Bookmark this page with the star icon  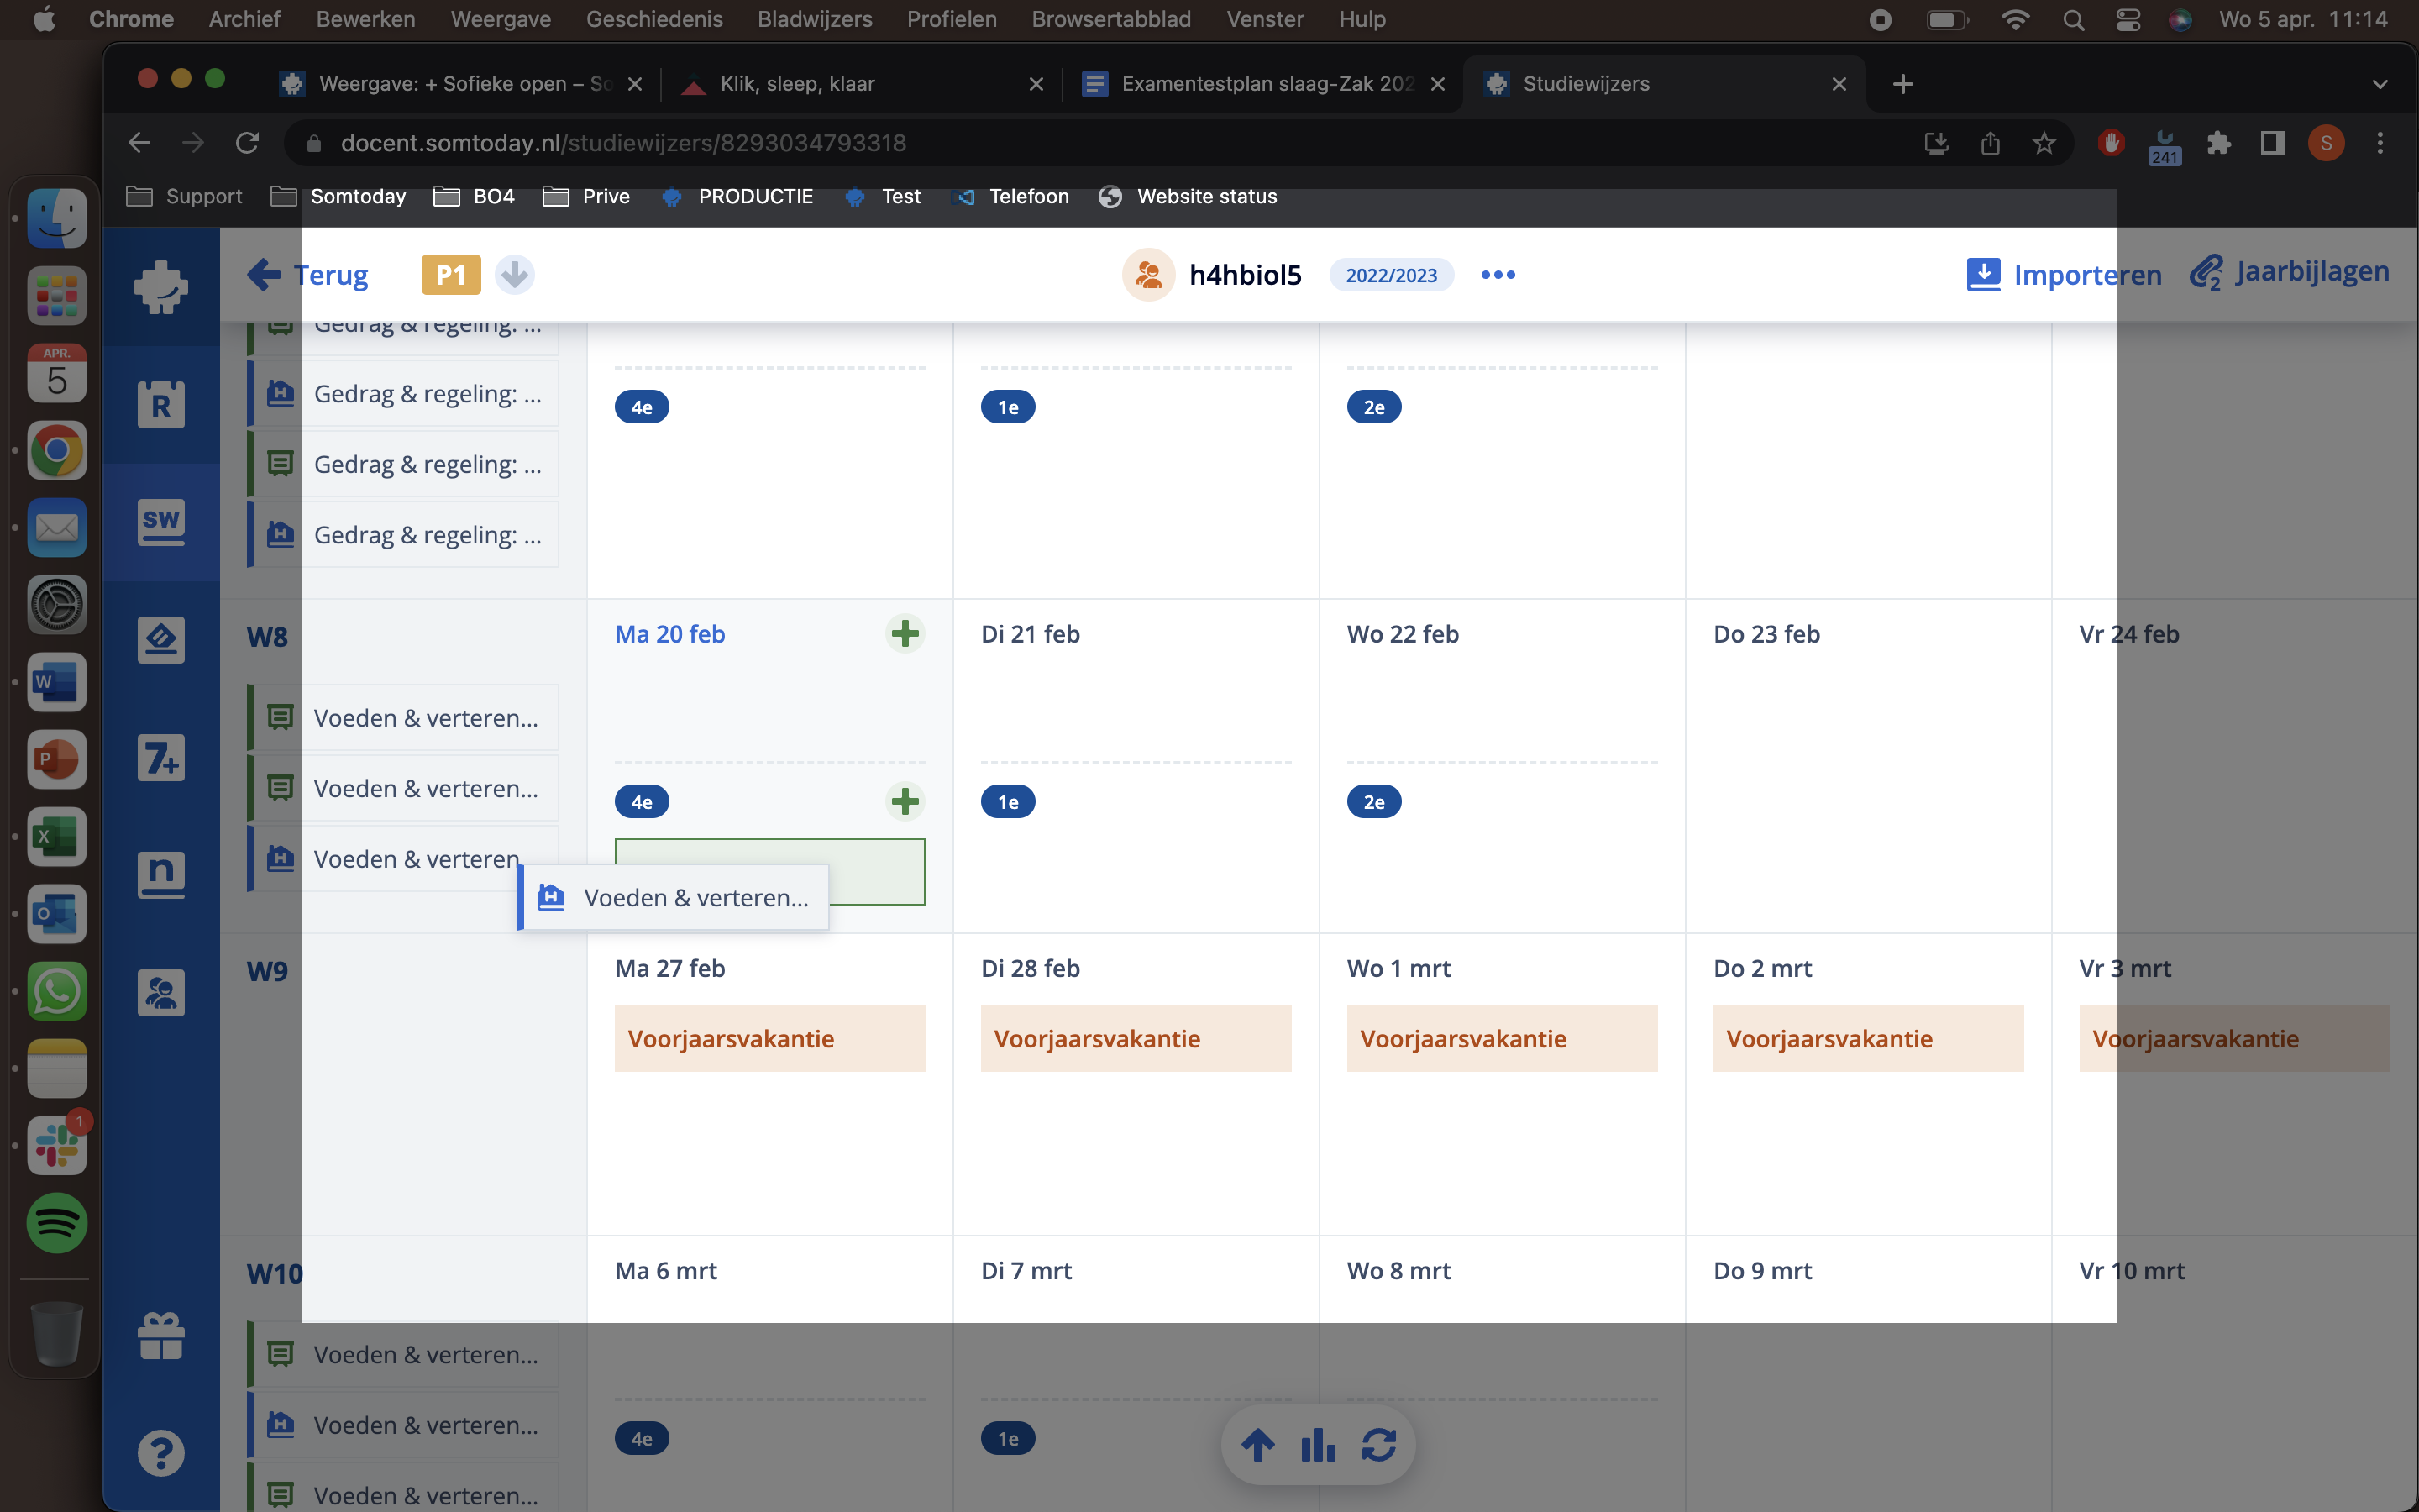pos(2044,143)
